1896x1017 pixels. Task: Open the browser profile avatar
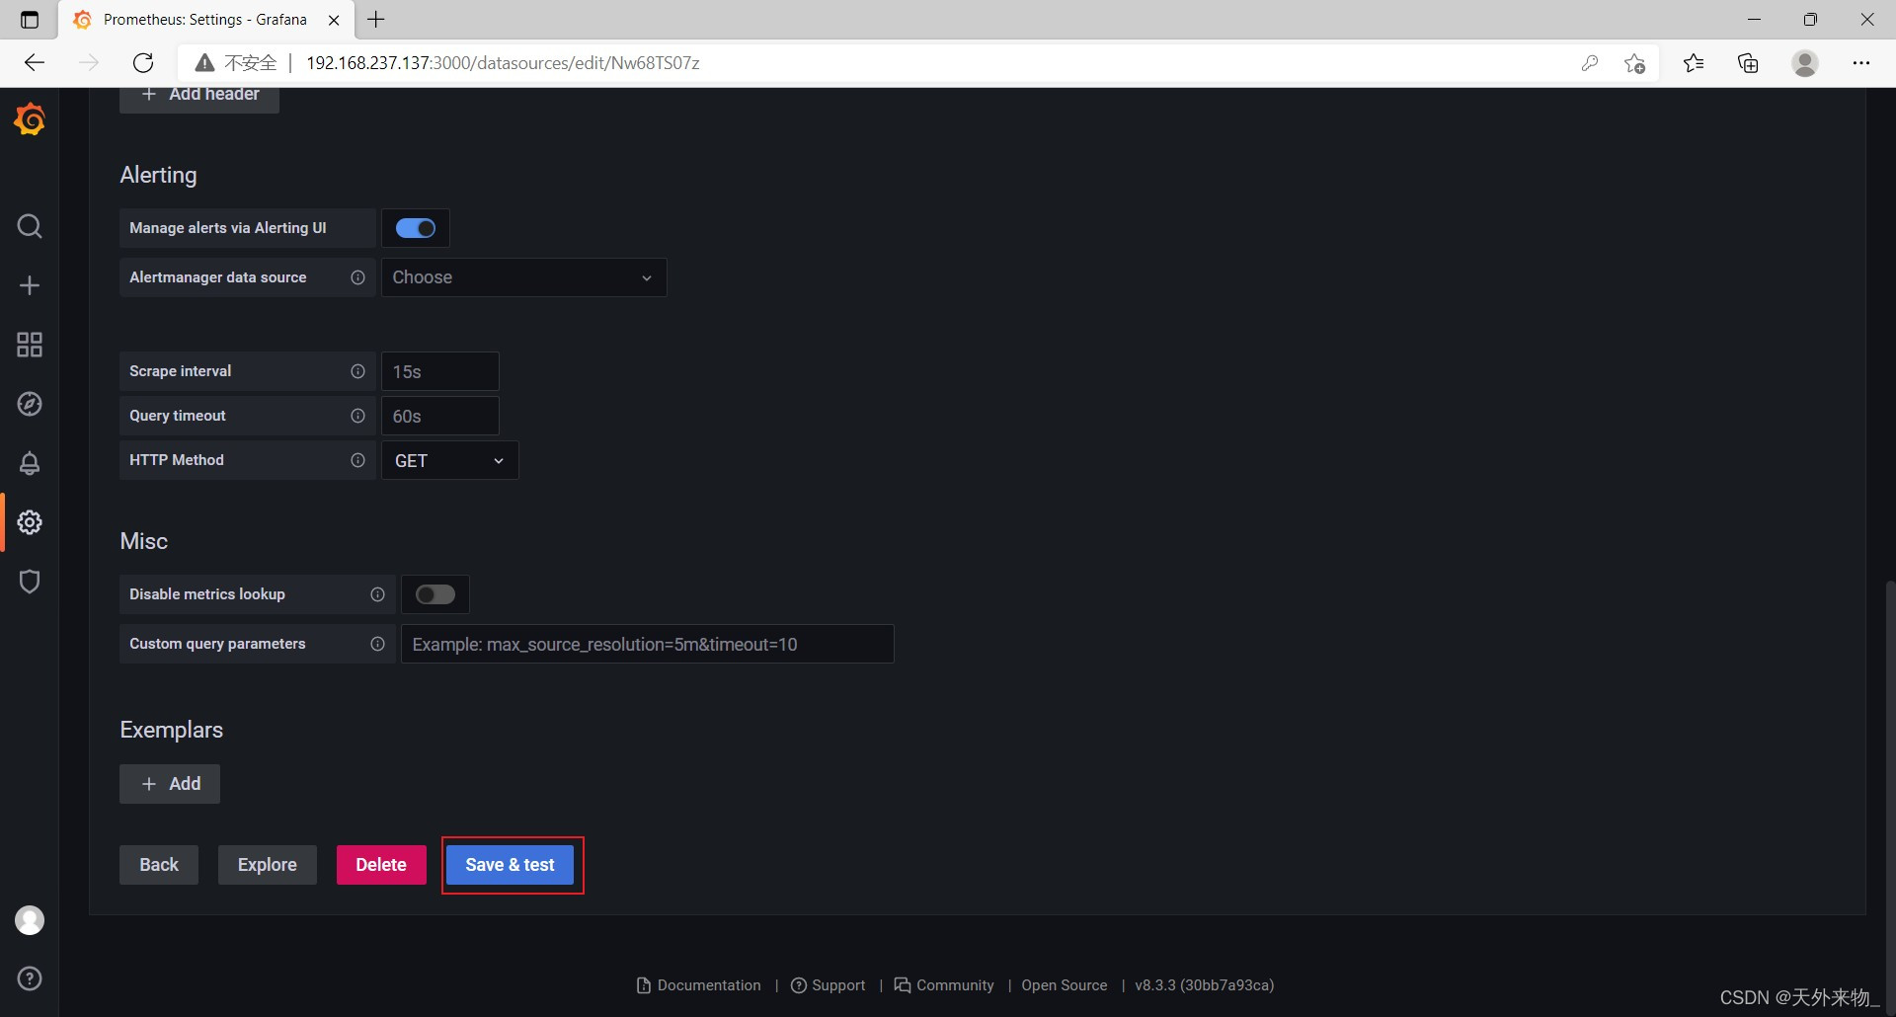tap(1805, 63)
